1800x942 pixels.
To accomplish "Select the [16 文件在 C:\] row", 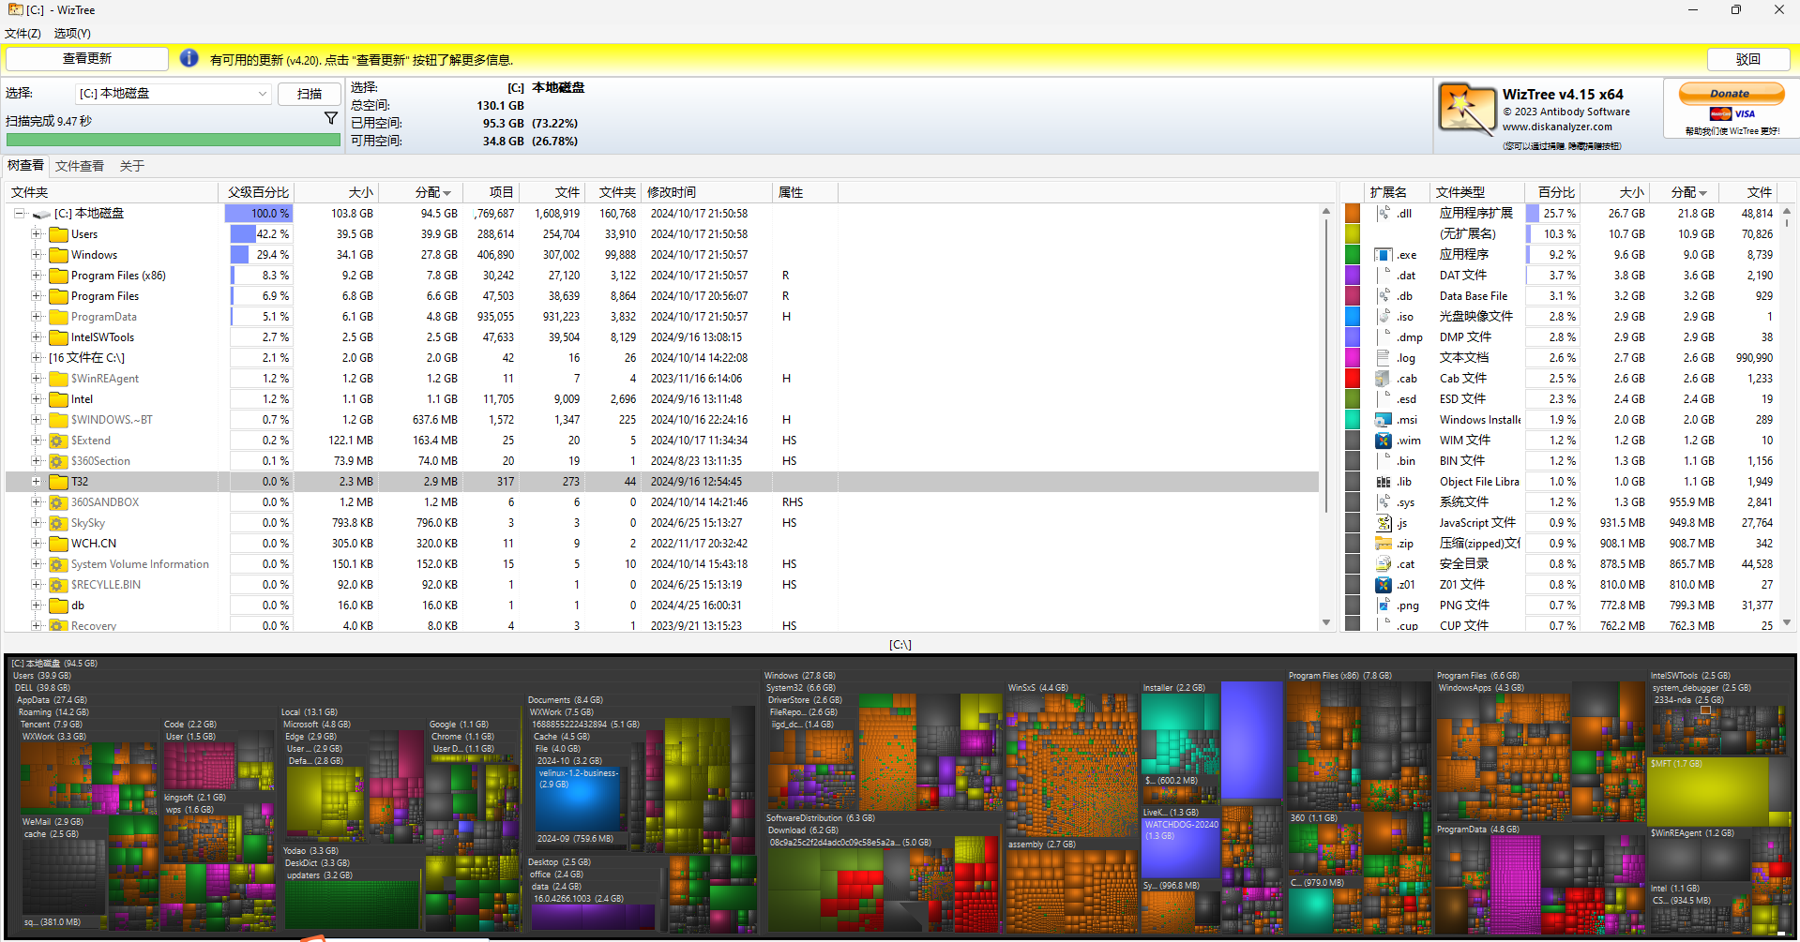I will [x=662, y=358].
